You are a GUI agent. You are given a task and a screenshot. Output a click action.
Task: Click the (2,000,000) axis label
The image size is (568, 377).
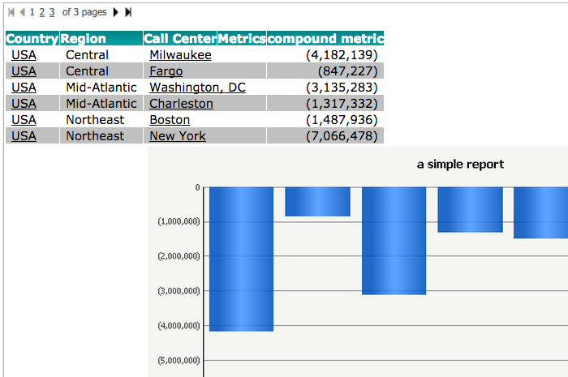coord(179,256)
